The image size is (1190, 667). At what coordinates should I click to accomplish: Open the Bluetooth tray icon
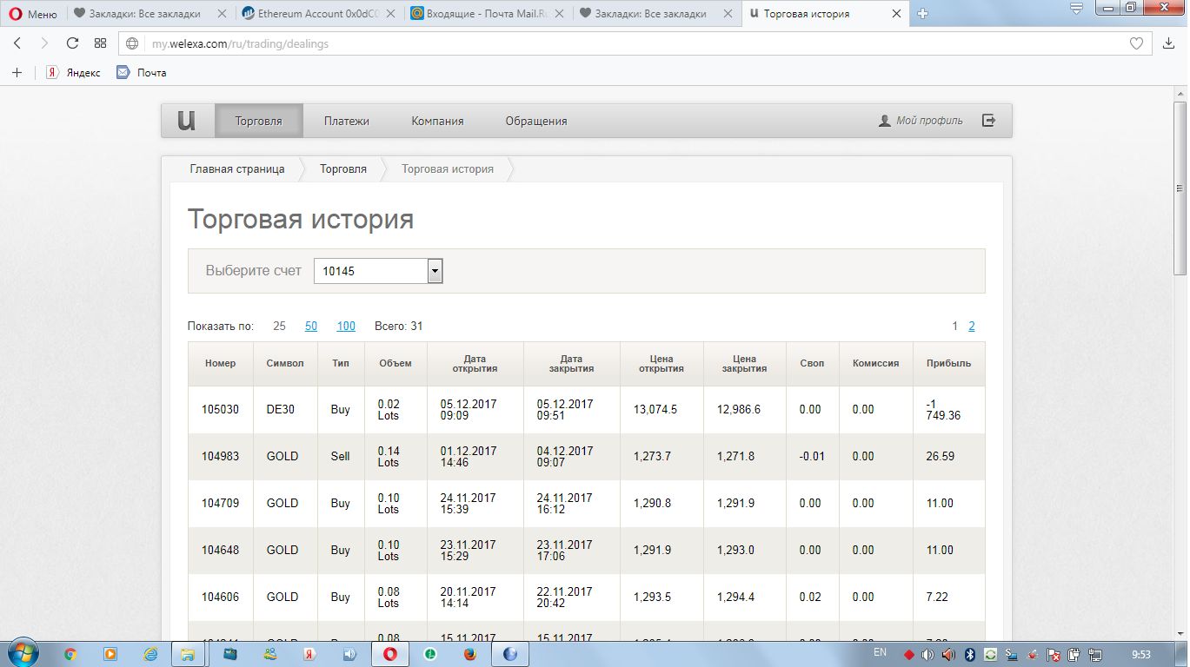(x=970, y=654)
